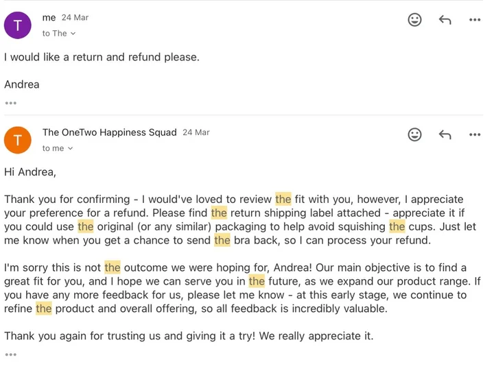This screenshot has width=494, height=371.
Task: Click sender name "The OneTwo Happiness Squad"
Action: click(x=109, y=132)
